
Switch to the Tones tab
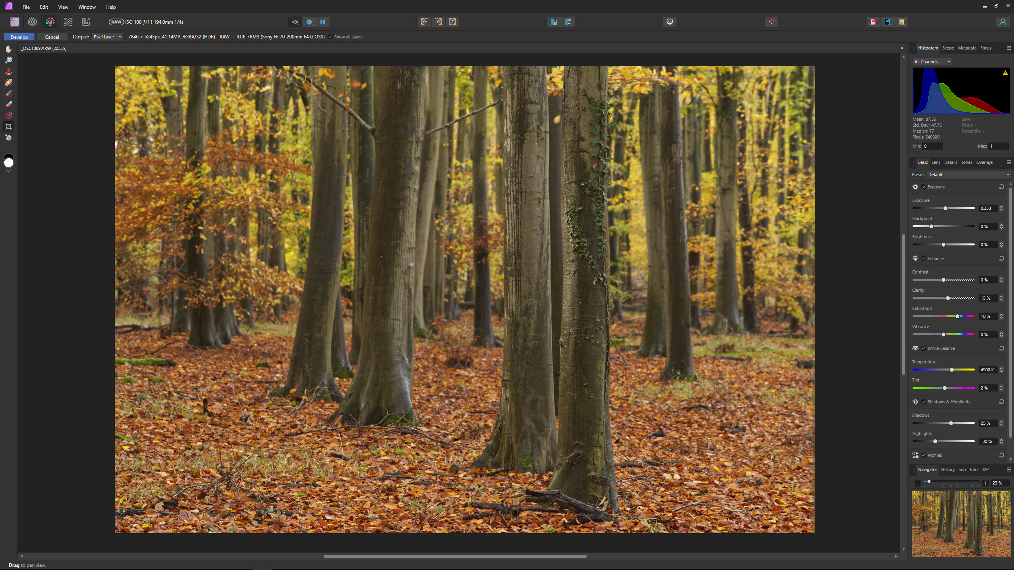(x=966, y=162)
